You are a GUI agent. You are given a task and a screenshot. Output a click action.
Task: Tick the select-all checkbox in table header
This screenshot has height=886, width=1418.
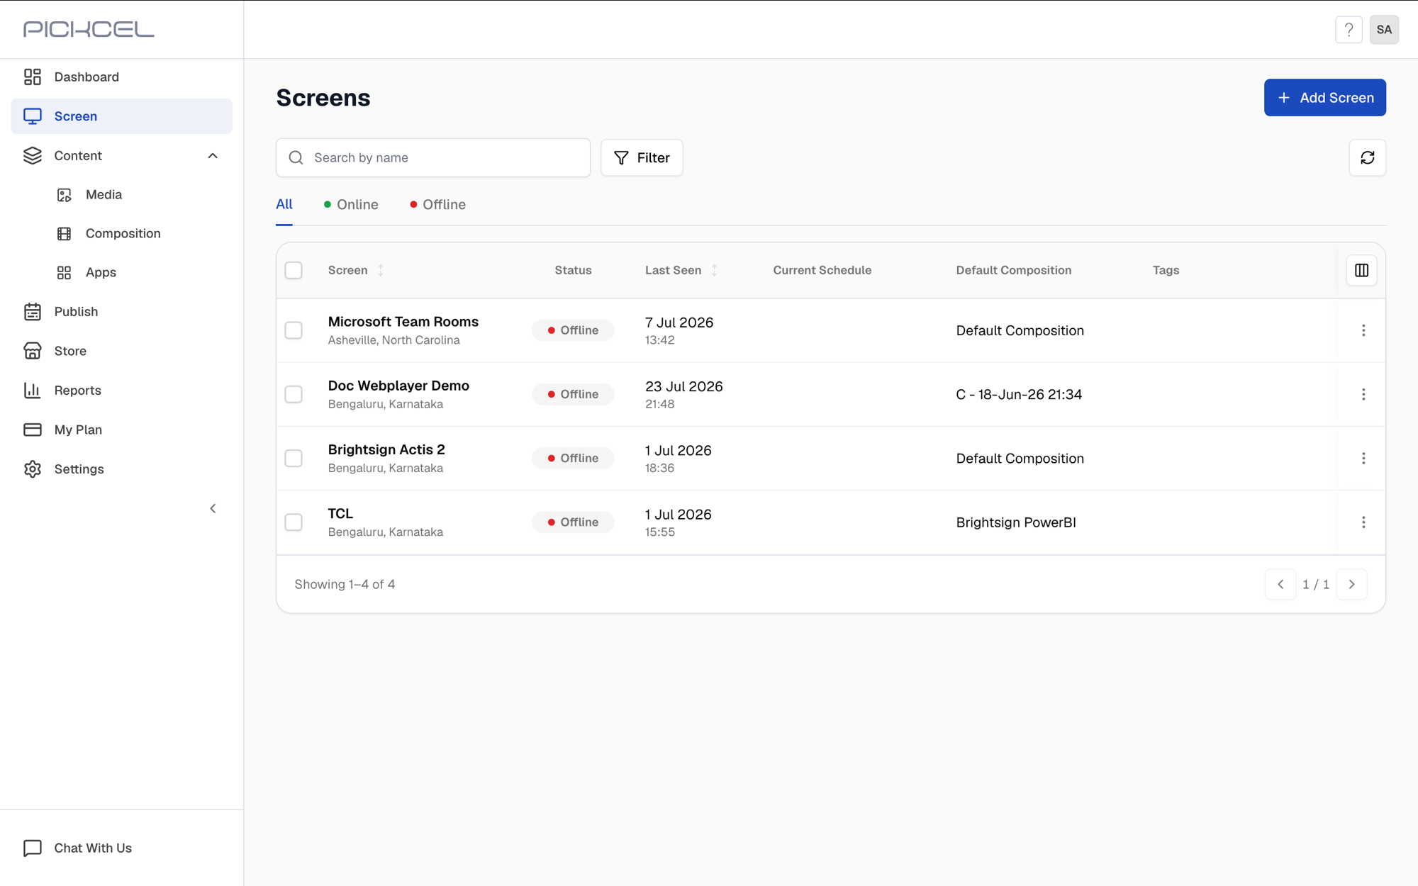coord(294,270)
